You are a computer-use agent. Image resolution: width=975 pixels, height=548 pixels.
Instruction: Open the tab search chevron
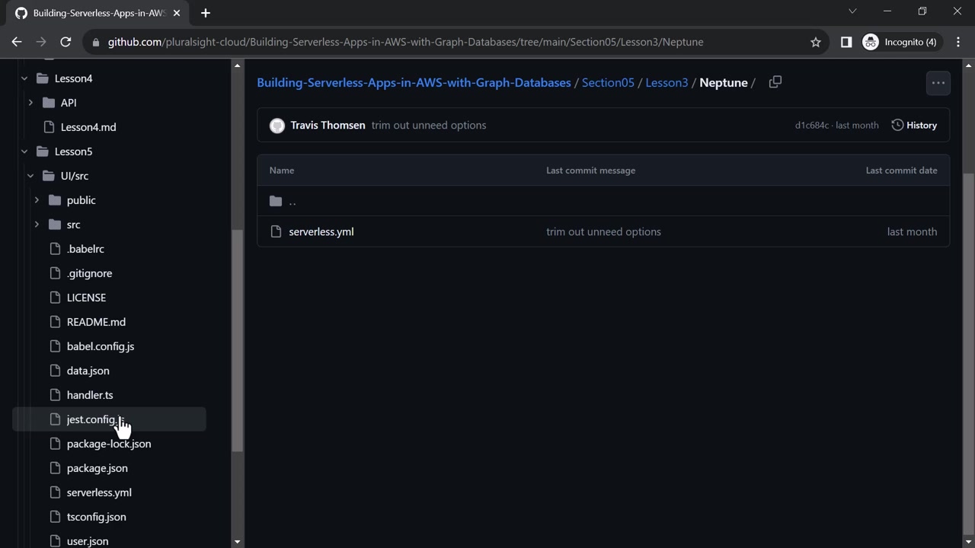[852, 11]
